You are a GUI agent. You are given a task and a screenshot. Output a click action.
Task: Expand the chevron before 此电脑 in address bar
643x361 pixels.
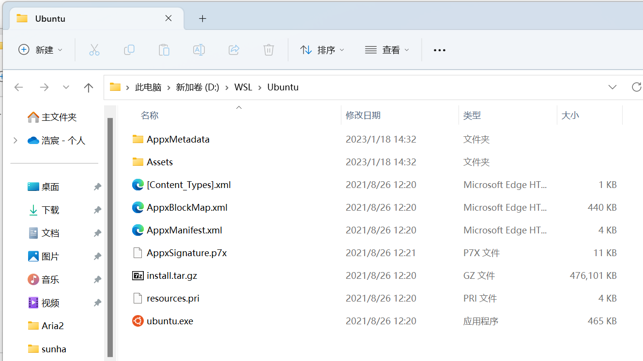[x=128, y=87]
